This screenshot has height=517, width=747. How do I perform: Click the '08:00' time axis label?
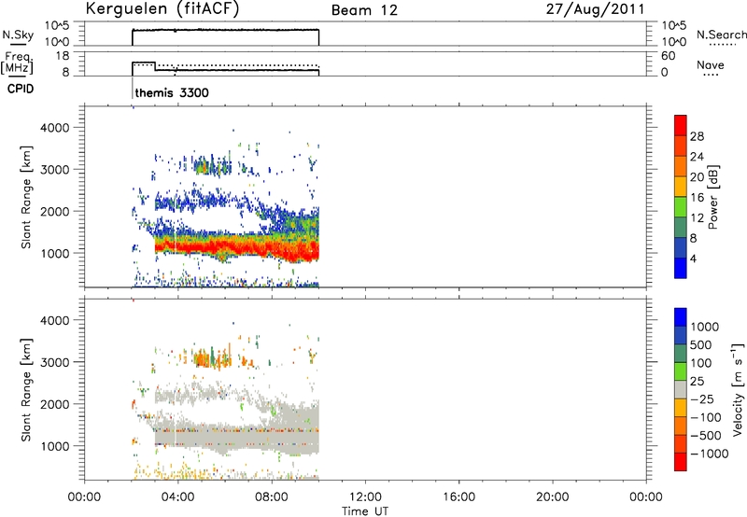(x=272, y=497)
